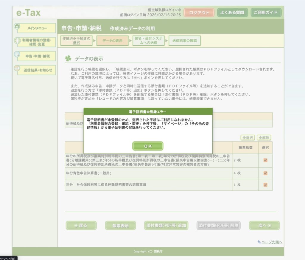Click the home icon beside メインメニュー
The height and width of the screenshot is (260, 305).
[x=17, y=26]
